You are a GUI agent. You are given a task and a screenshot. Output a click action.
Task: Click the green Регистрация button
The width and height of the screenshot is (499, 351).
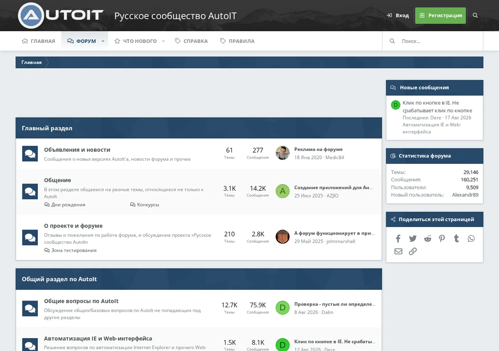pos(440,15)
